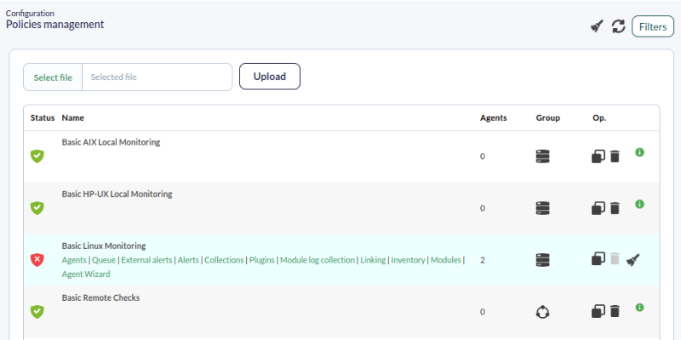Click green shield status of Basic AIX Local Monitoring

[37, 156]
